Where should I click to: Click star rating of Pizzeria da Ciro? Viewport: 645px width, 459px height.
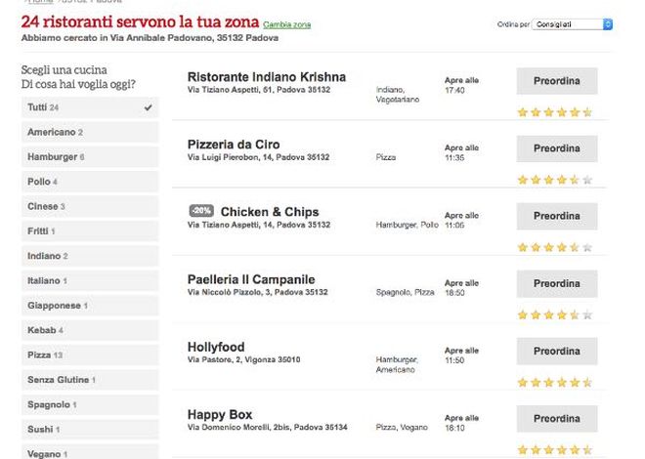554,180
